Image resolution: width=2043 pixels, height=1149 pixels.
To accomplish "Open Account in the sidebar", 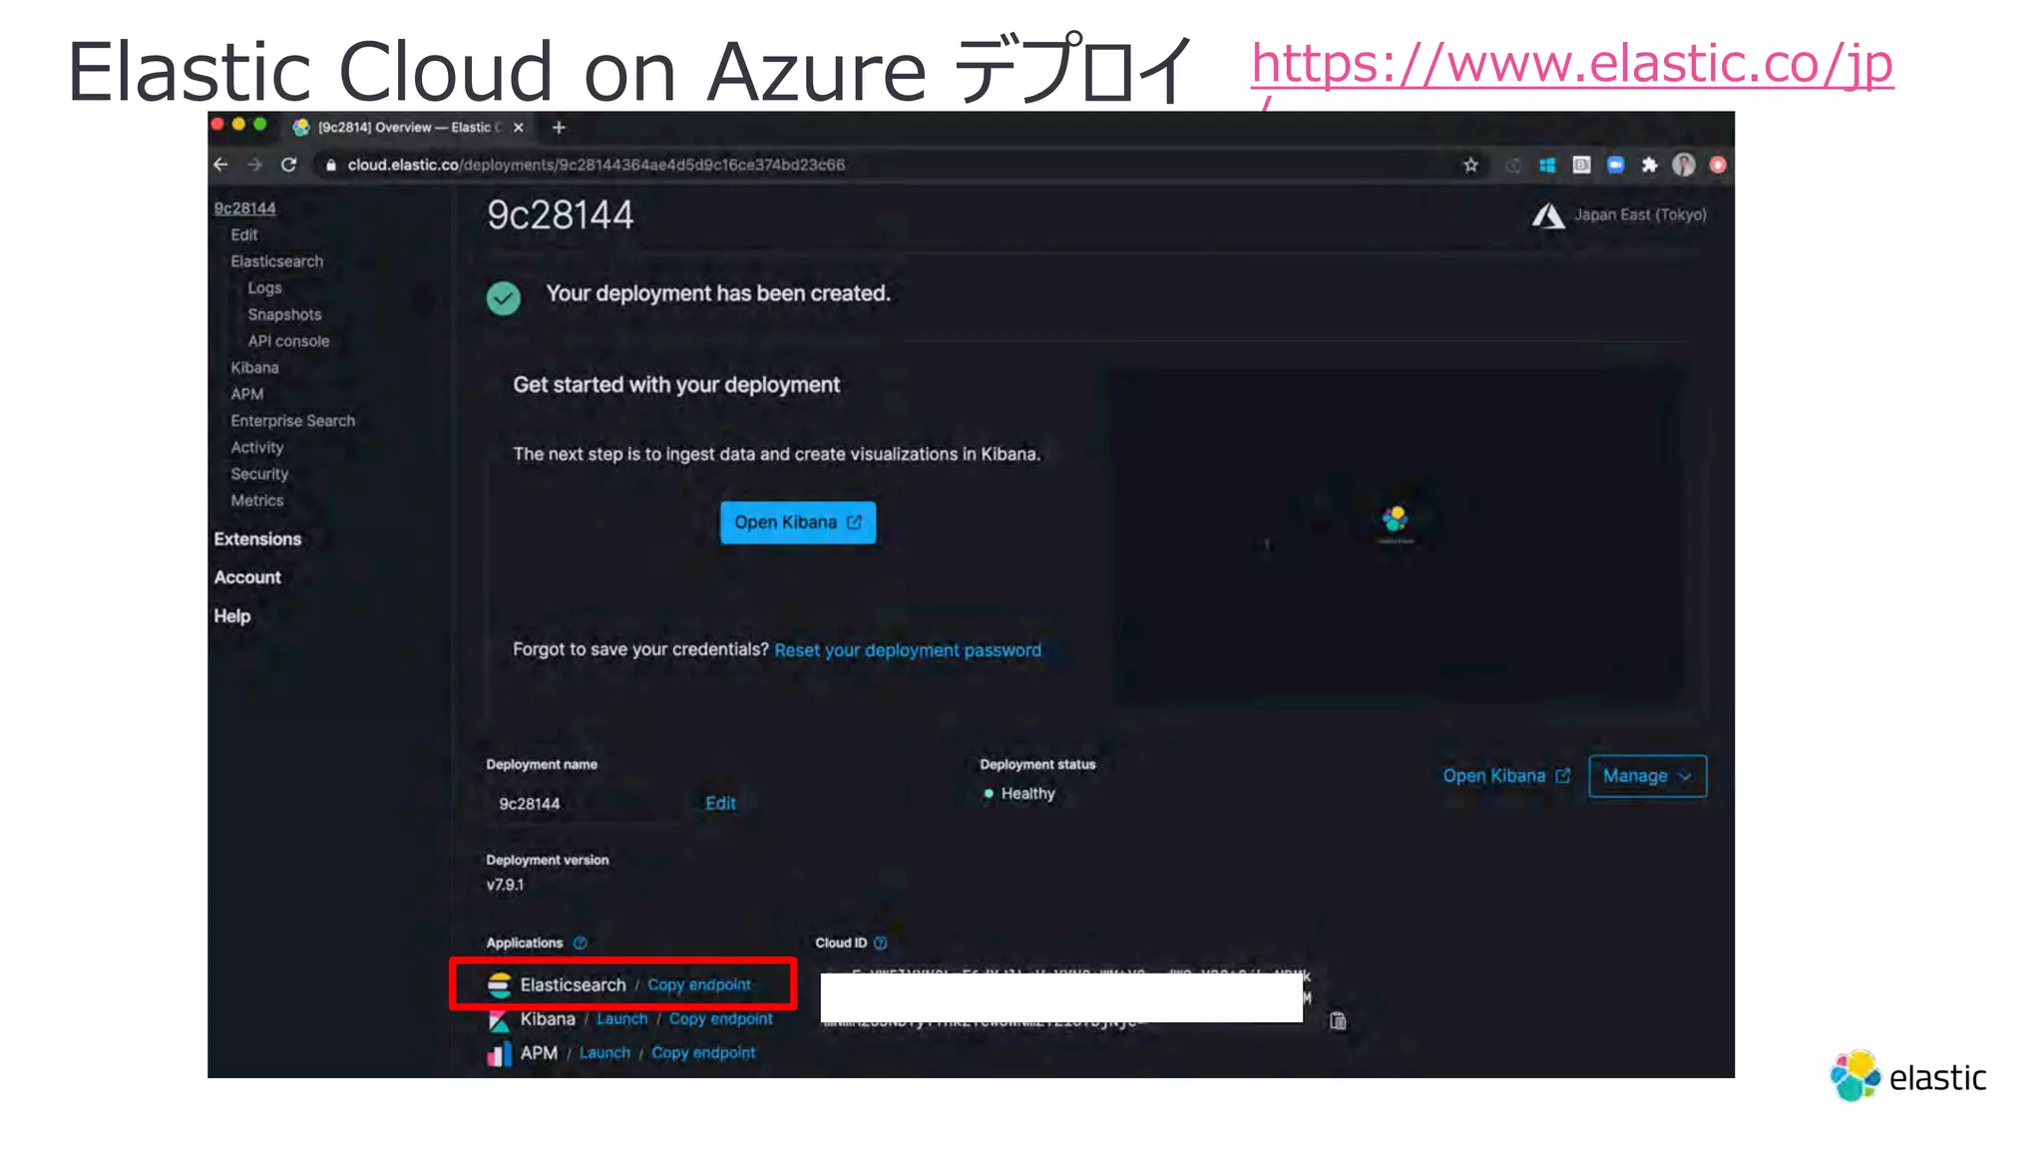I will coord(247,577).
